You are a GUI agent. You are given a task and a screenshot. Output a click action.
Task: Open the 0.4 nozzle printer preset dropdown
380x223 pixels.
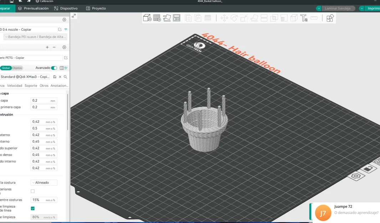point(28,29)
